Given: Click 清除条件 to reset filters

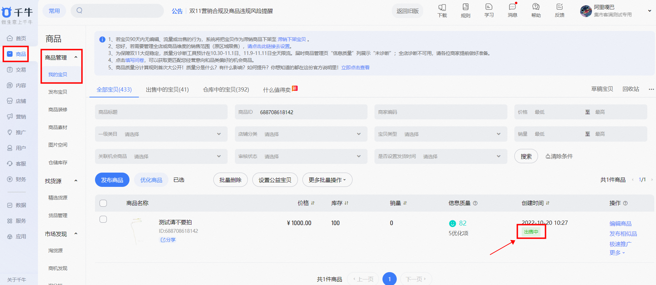Looking at the screenshot, I should (x=559, y=156).
